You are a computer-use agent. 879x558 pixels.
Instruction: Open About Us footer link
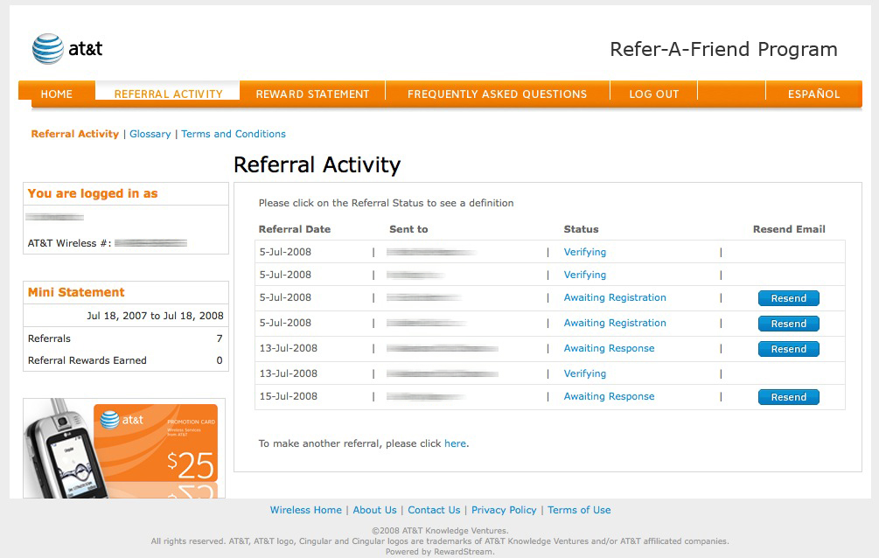point(374,510)
